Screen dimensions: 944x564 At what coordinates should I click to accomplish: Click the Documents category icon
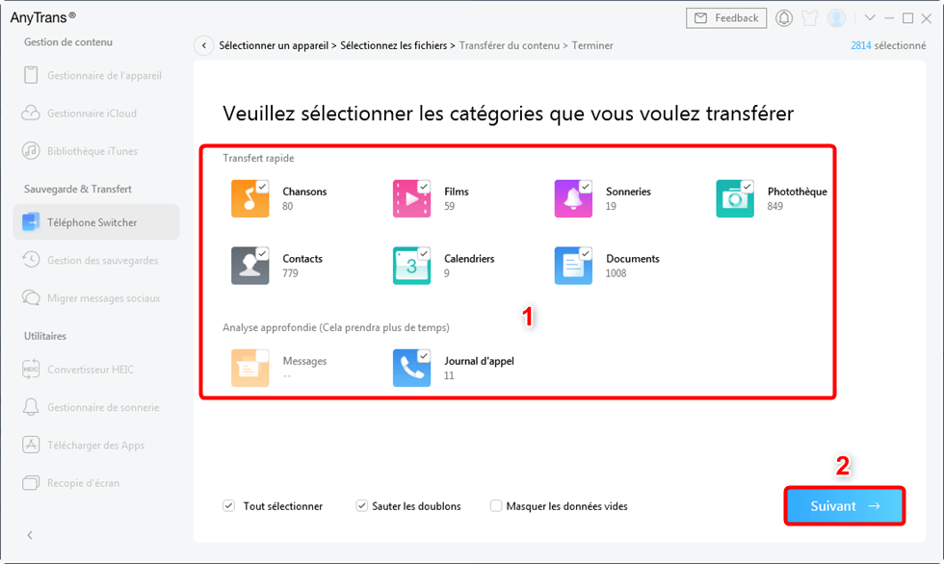pos(572,266)
